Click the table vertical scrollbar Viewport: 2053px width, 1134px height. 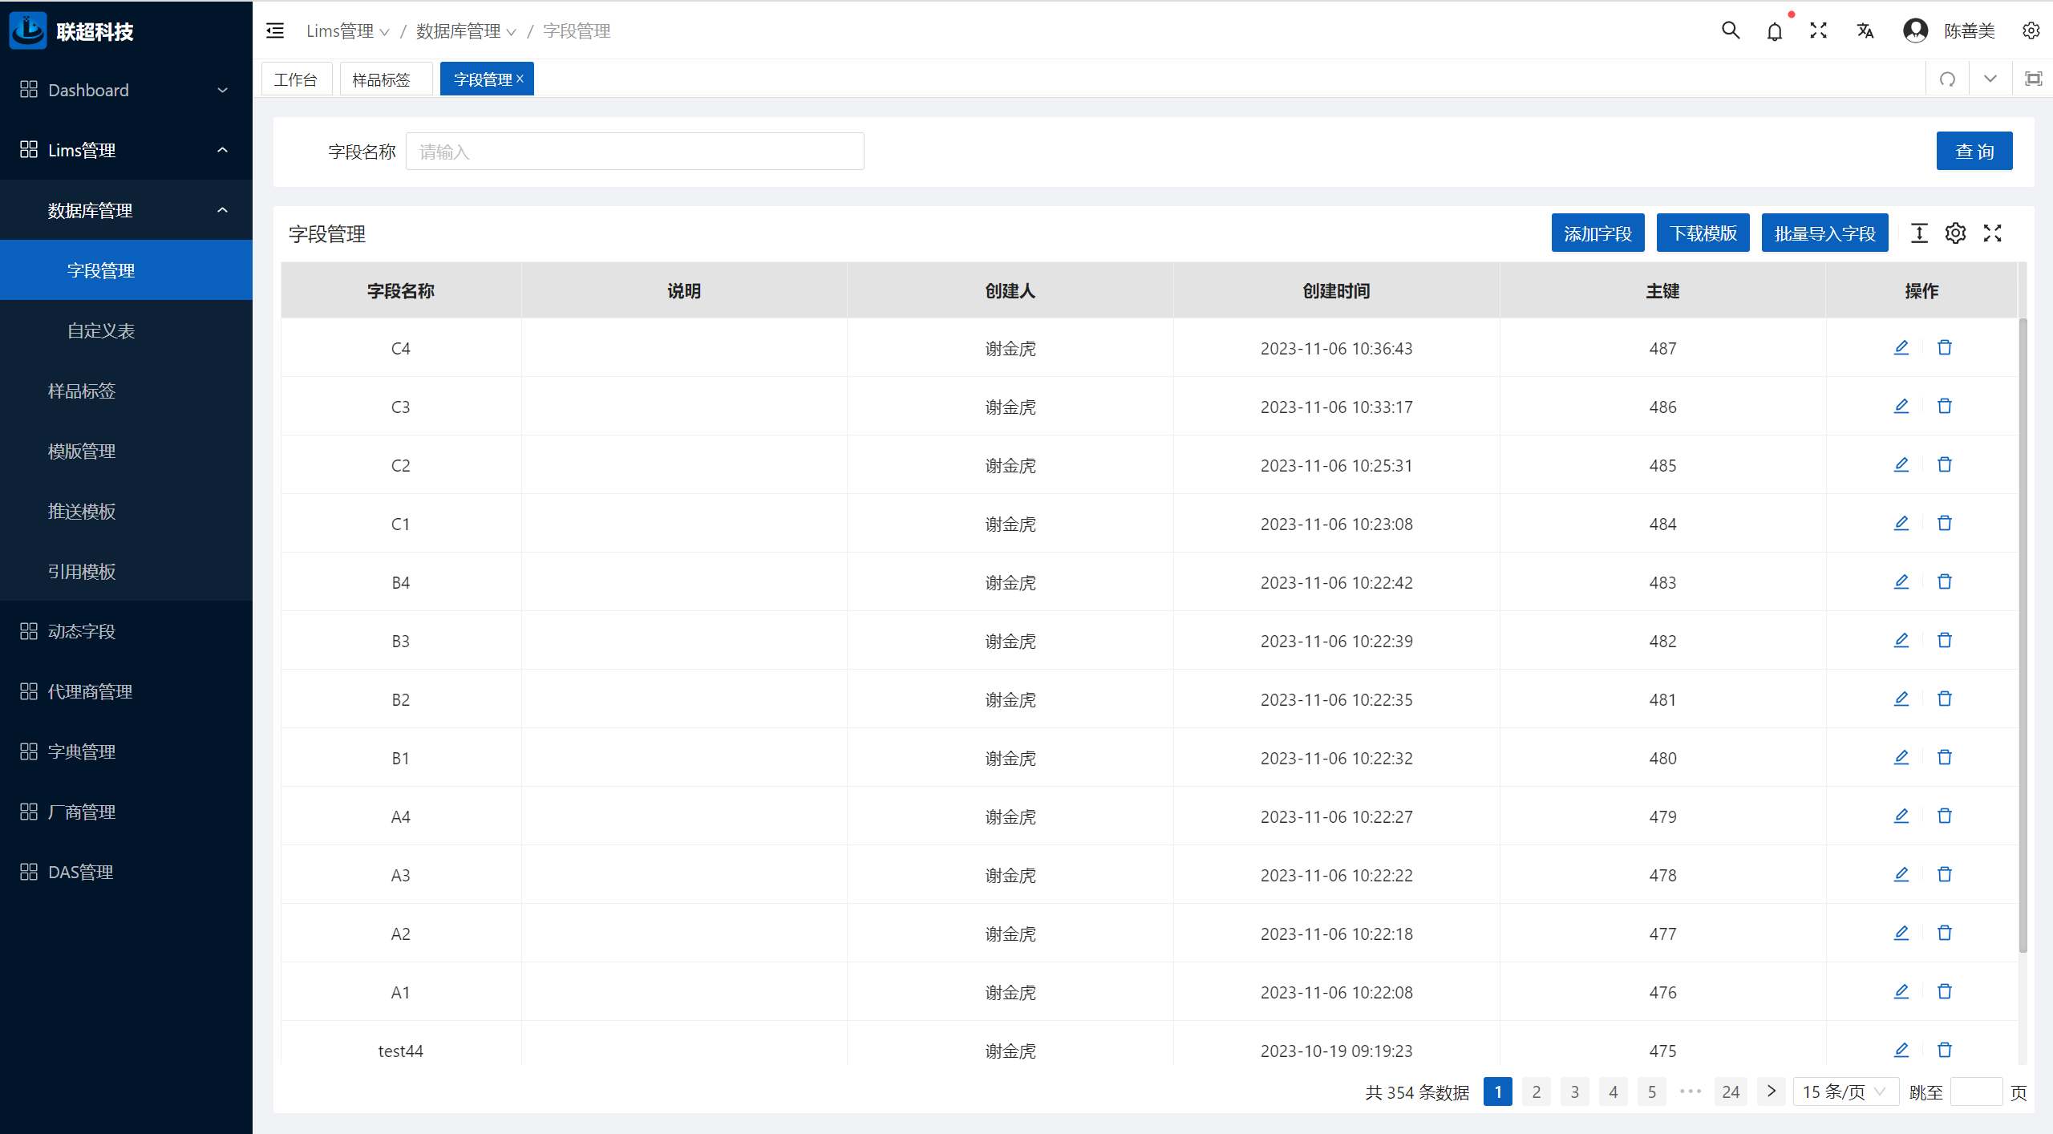click(x=2023, y=635)
